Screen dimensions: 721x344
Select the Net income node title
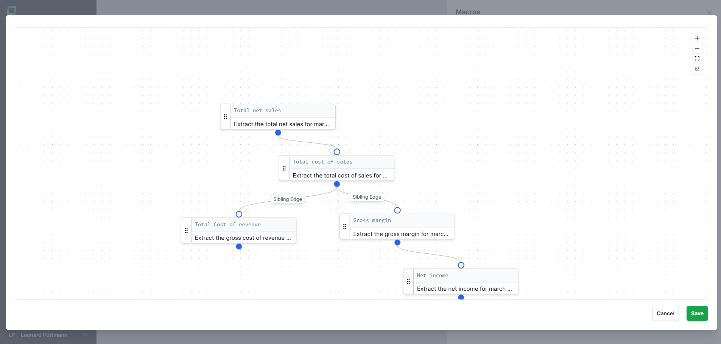[433, 275]
